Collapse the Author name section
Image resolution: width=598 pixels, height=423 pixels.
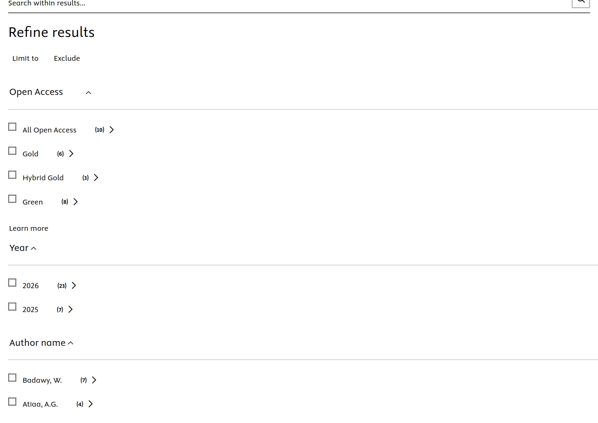71,343
